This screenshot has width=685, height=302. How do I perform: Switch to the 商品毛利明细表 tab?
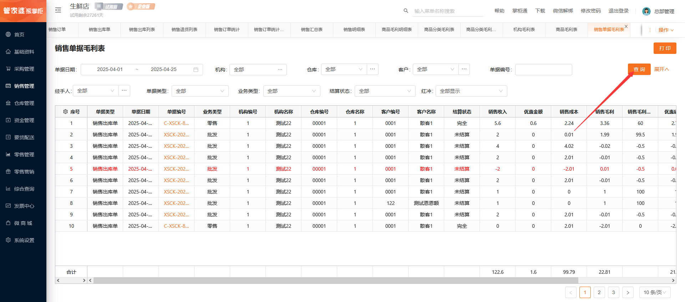397,30
